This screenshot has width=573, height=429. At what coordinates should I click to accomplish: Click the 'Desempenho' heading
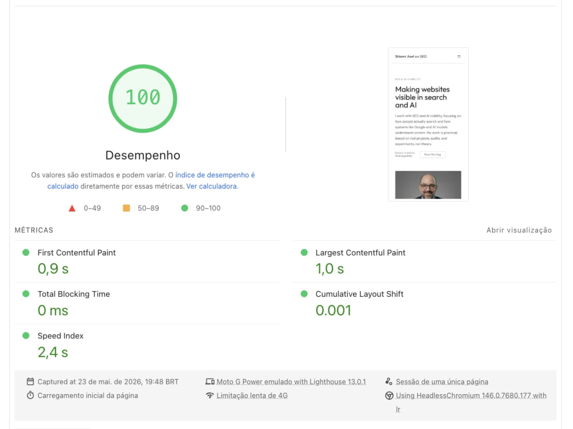coord(143,156)
